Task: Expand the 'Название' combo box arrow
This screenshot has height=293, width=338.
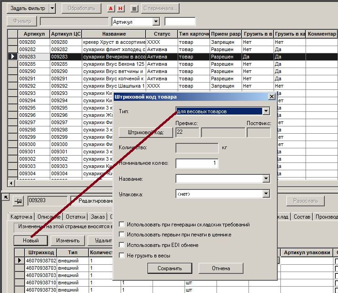Action: 266,178
